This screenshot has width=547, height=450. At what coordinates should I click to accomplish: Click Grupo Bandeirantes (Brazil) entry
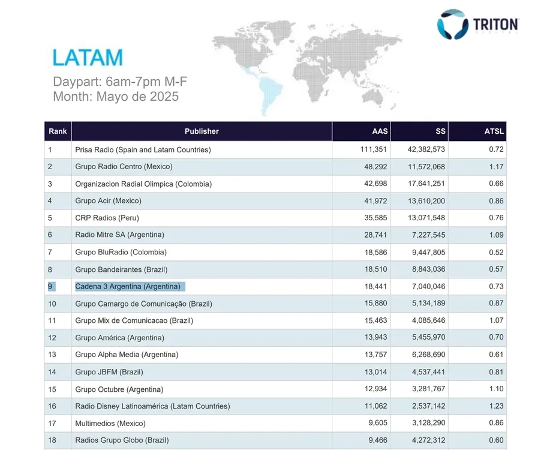pos(121,269)
